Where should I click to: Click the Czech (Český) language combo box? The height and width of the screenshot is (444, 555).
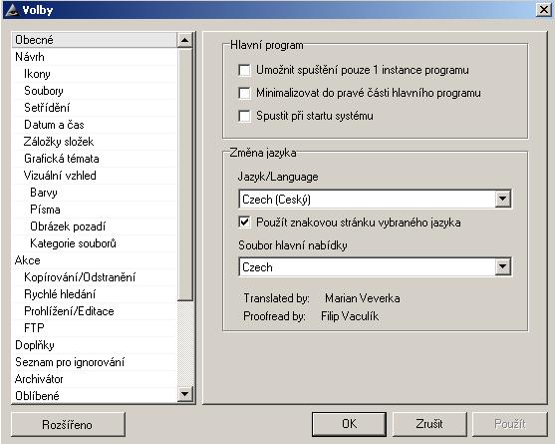pos(375,200)
